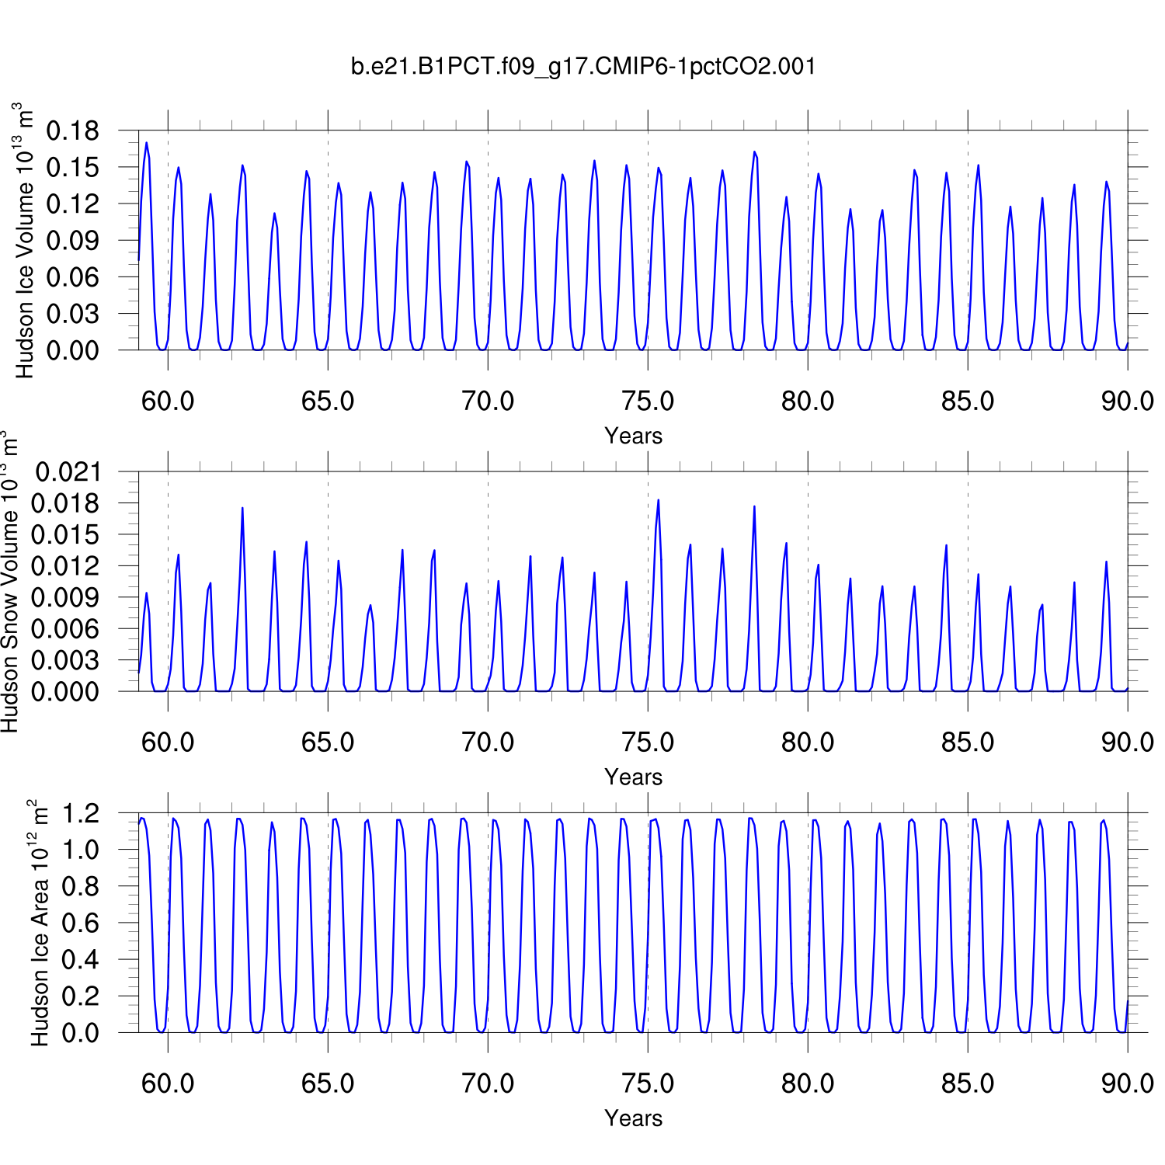Click the Hudson Snow Volume y-axis label
The height and width of the screenshot is (1165, 1165).
coord(10,582)
